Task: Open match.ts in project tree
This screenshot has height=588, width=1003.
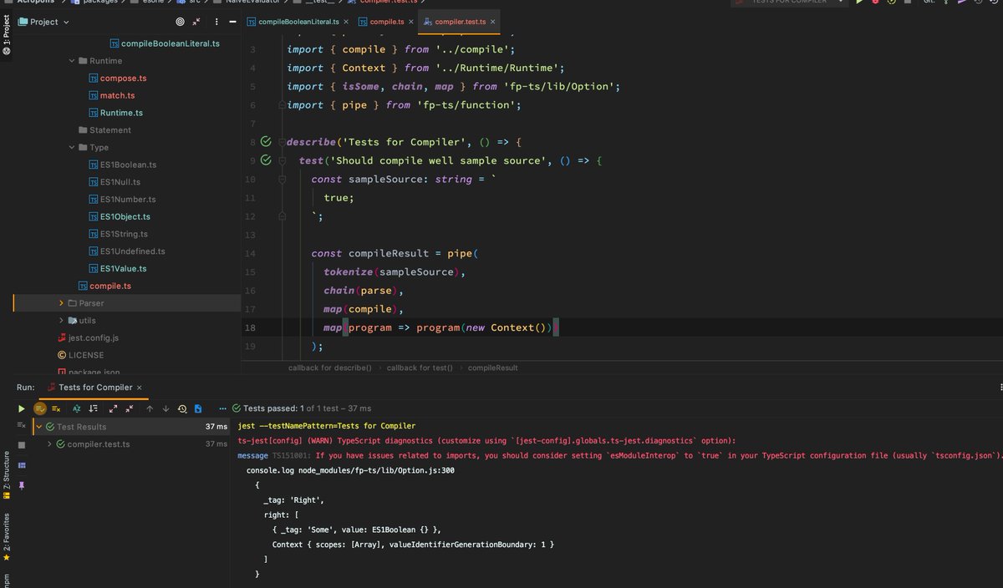Action: pos(111,95)
